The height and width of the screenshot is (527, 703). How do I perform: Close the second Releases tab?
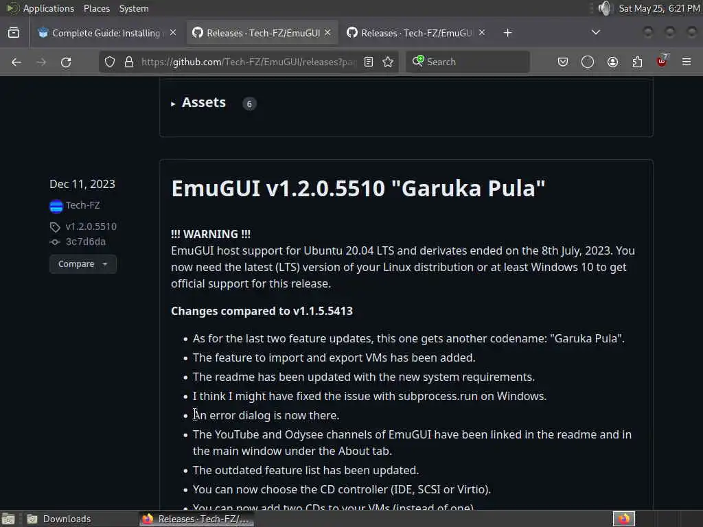pos(482,33)
